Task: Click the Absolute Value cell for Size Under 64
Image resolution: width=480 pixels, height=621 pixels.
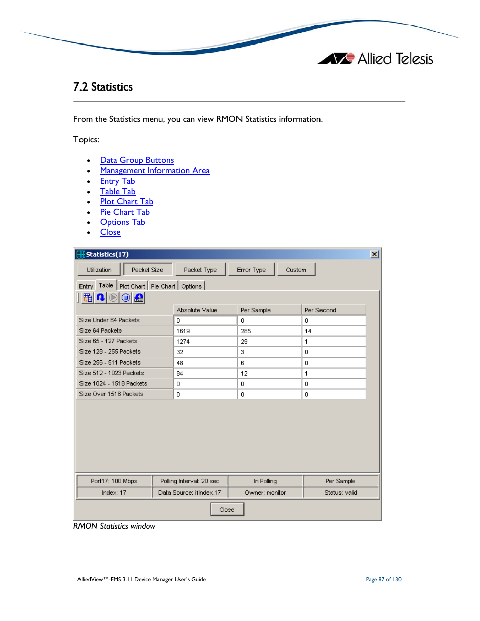Action: [x=205, y=321]
